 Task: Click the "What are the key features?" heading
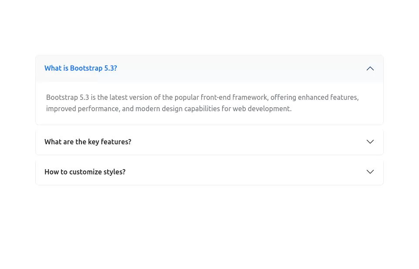88,142
